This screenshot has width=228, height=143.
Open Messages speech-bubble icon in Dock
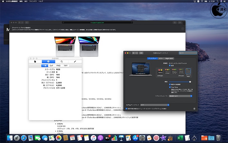click(x=45, y=138)
